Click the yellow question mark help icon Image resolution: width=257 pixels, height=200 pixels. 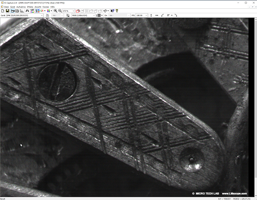pyautogui.click(x=117, y=11)
